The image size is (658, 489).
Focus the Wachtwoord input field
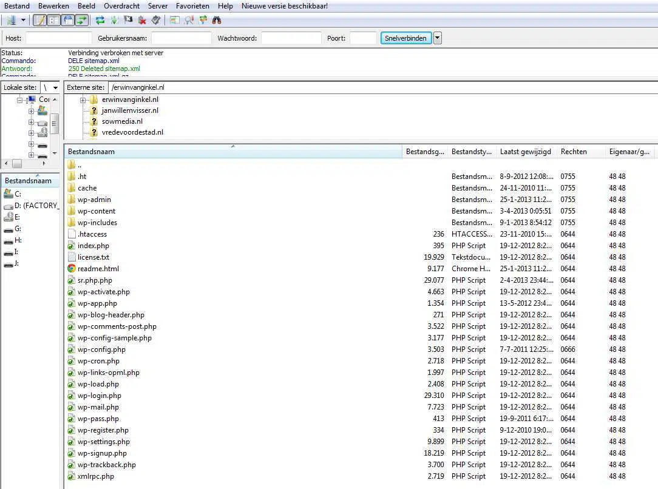click(291, 38)
